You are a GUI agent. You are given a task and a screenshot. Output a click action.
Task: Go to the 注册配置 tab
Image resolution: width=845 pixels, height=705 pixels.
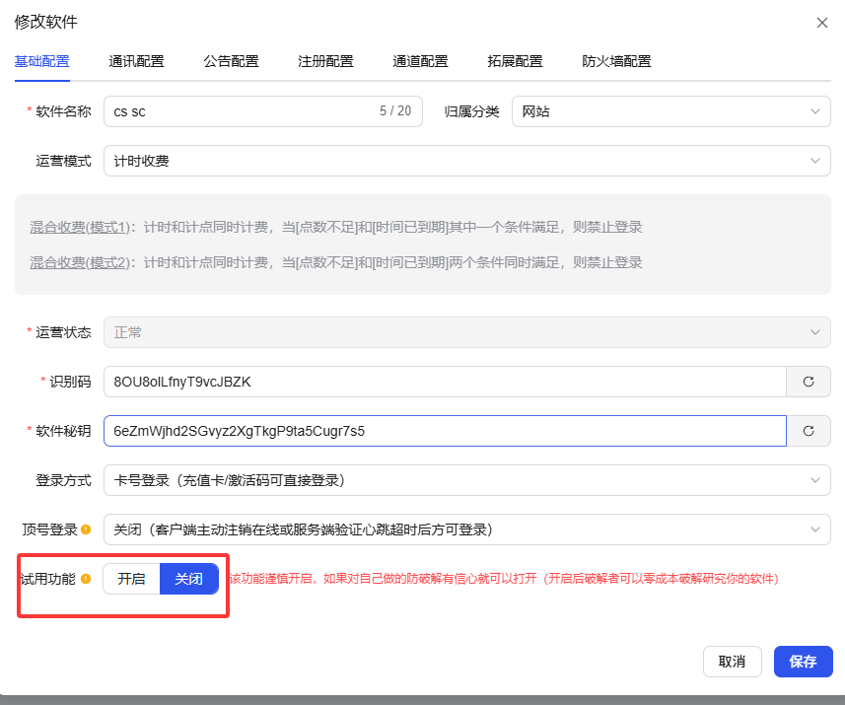click(325, 61)
